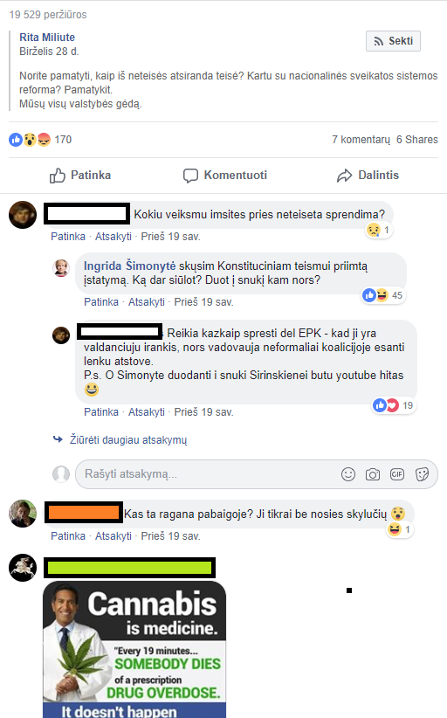Image resolution: width=447 pixels, height=718 pixels.
Task: Click the emoji smiley icon in reply box
Action: (348, 474)
